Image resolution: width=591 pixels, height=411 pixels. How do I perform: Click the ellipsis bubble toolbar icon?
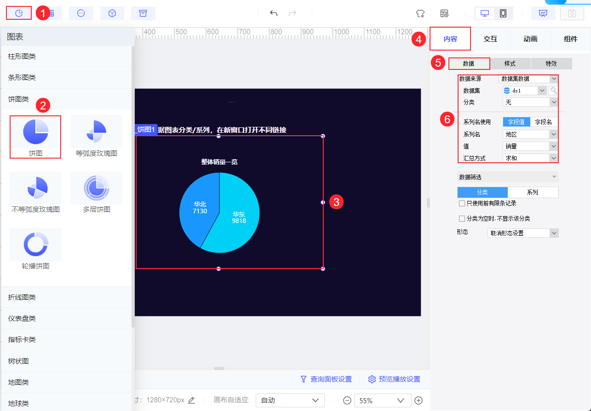click(81, 13)
